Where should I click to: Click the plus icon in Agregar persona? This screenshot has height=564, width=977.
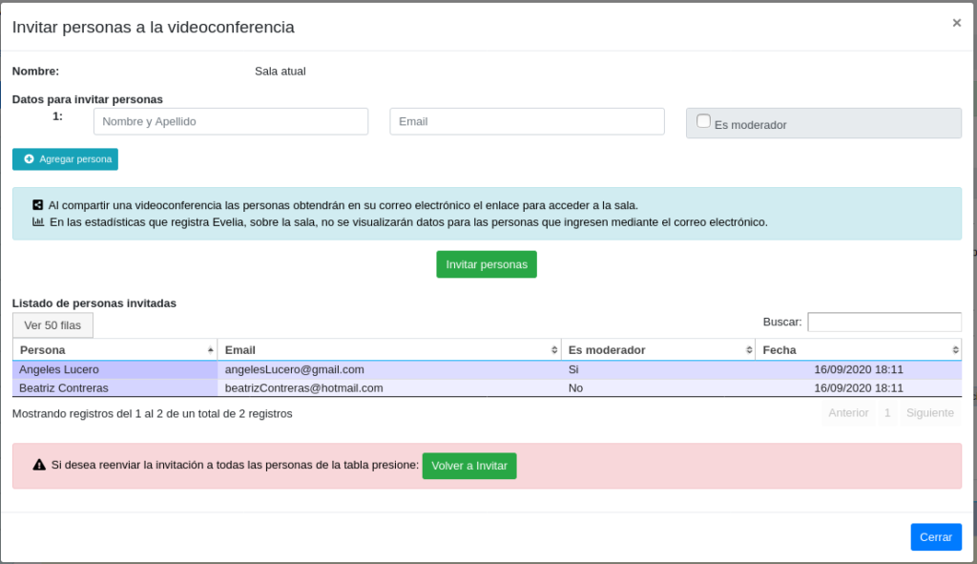pos(29,159)
